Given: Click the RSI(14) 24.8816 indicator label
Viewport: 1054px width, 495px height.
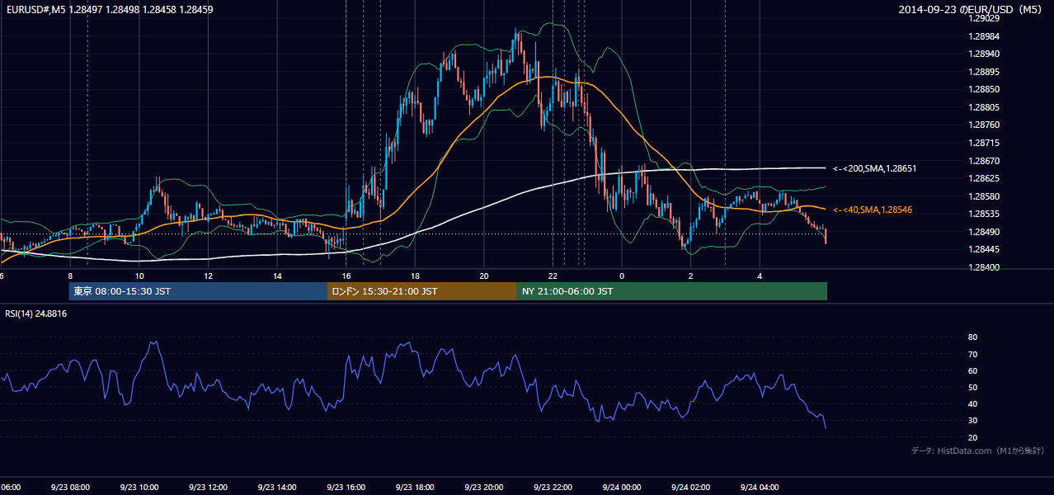Looking at the screenshot, I should click(36, 313).
